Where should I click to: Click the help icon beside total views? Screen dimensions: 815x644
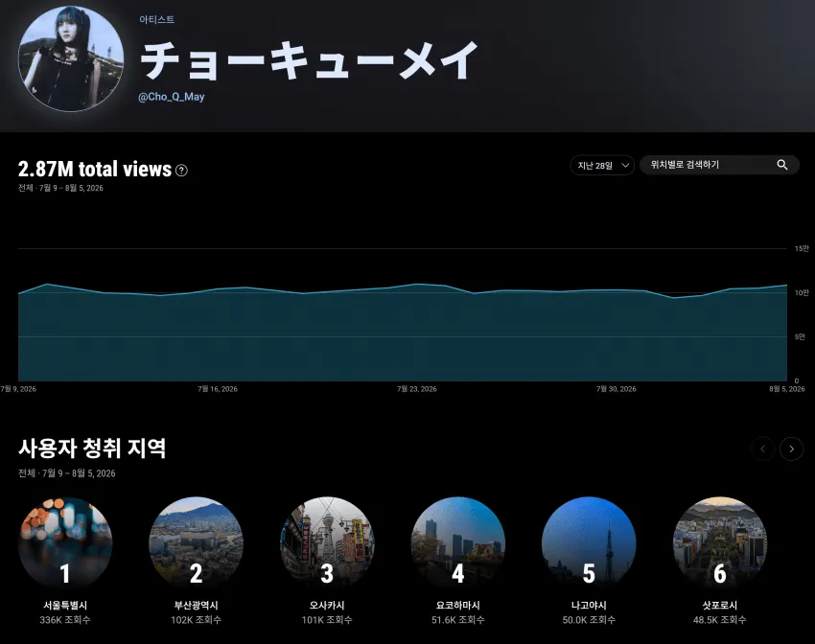[181, 170]
